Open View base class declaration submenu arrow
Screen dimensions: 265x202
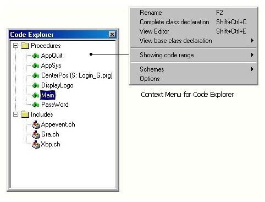point(252,40)
